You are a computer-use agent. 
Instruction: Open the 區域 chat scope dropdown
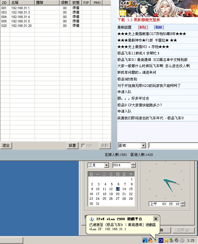coord(143,146)
